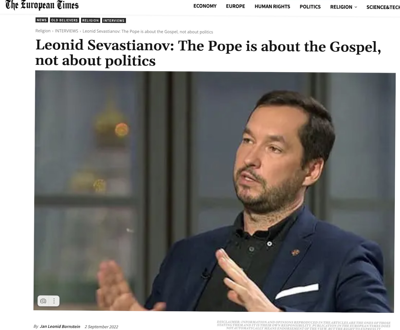Follow the INTERVIEWS breadcrumb link

click(x=67, y=31)
